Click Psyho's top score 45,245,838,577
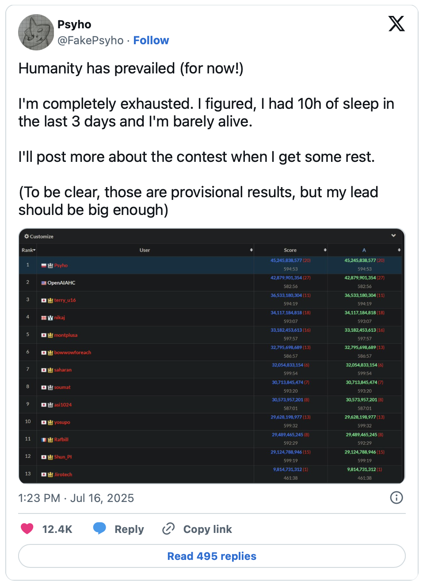Screen dimensions: 423x586 click(x=286, y=260)
